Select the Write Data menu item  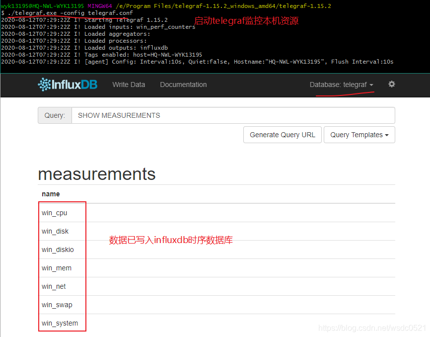pos(129,84)
